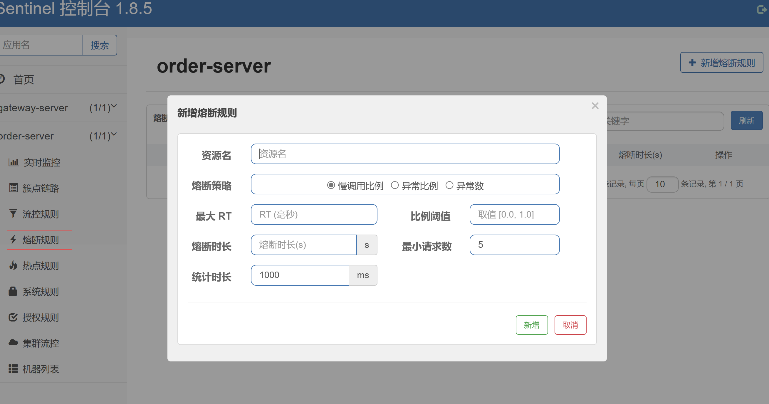Click the list icon beside 簇点链路
Image resolution: width=769 pixels, height=404 pixels.
(14, 188)
